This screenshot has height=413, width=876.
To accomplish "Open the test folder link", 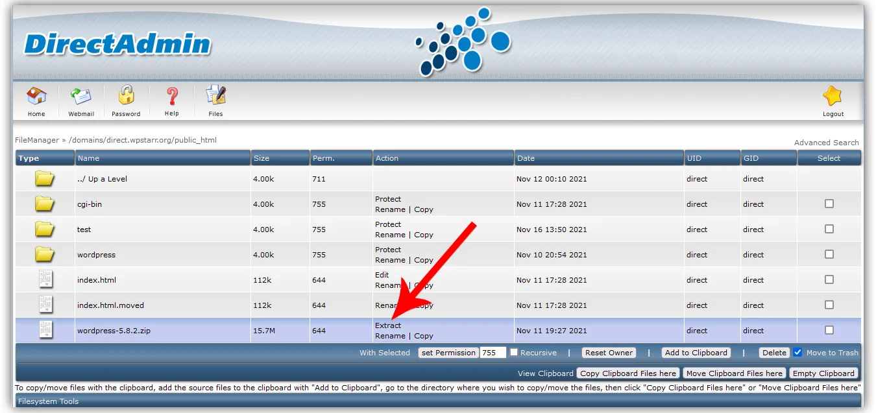I will click(x=84, y=229).
